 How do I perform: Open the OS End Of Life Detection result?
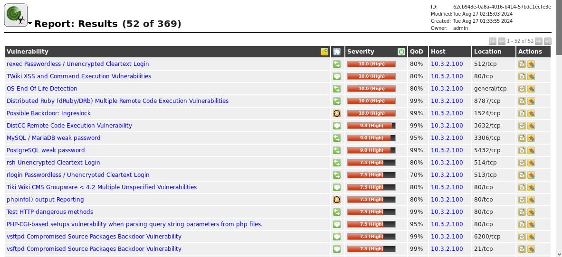coord(42,89)
